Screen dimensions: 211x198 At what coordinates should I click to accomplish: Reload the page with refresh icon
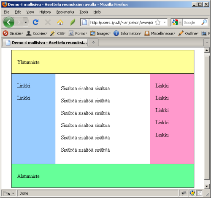[35, 22]
